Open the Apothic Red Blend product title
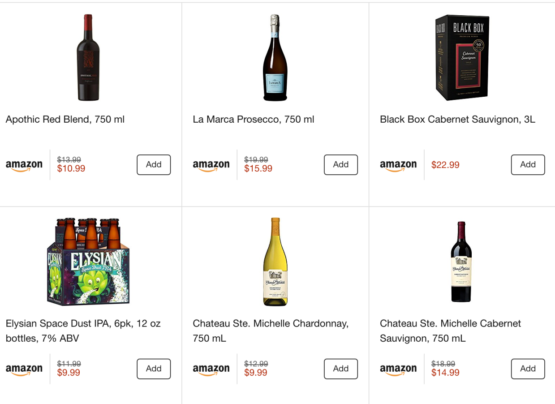 tap(64, 119)
